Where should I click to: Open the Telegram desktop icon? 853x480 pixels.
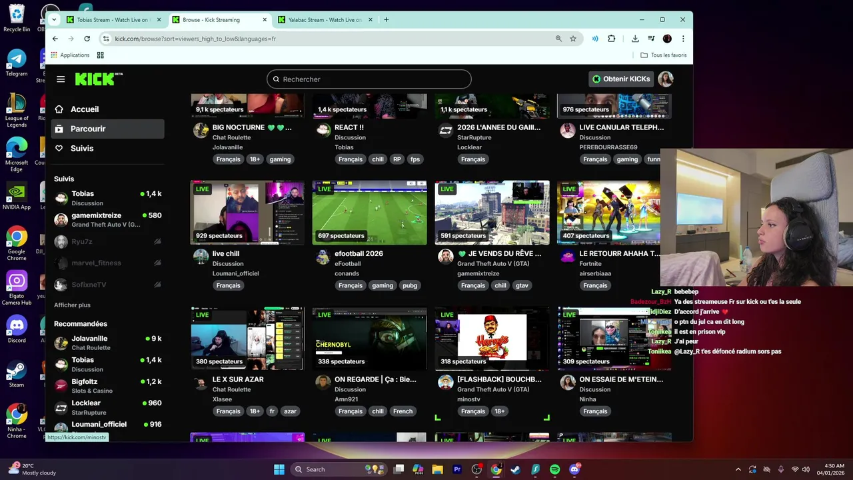pyautogui.click(x=17, y=63)
